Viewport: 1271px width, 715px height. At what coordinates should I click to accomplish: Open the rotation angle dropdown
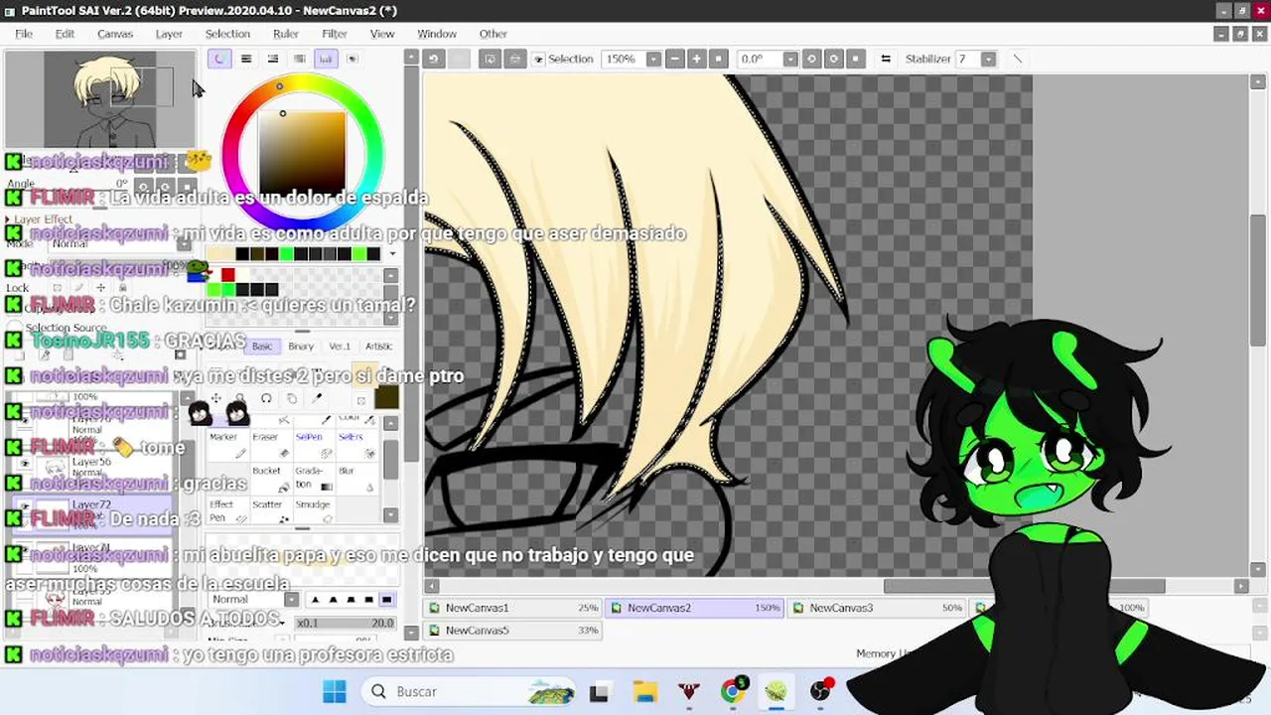coord(790,59)
